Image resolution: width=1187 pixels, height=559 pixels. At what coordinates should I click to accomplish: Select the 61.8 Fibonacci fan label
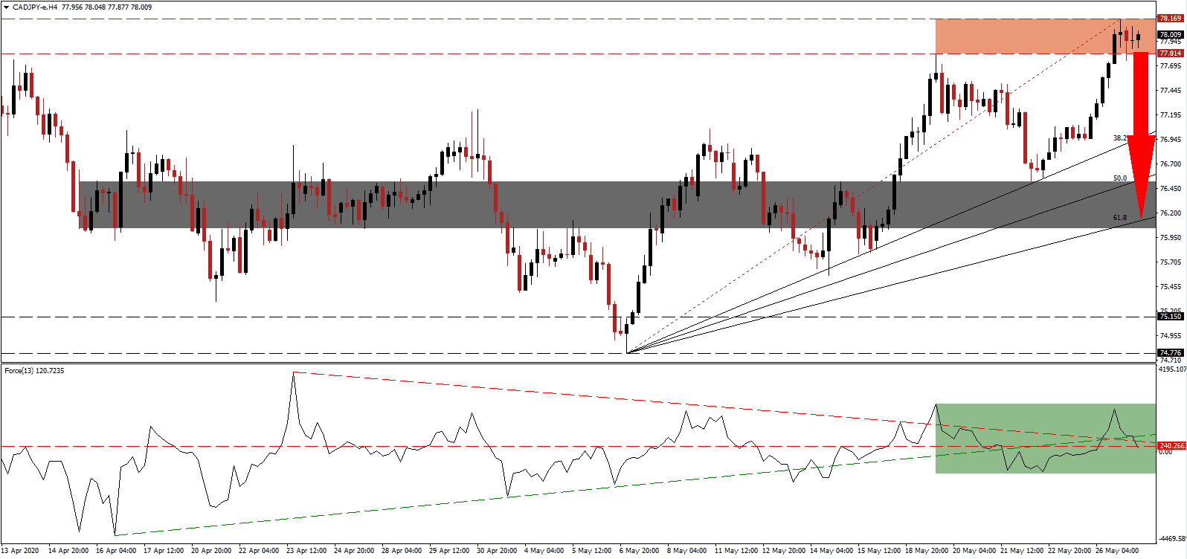[1119, 218]
